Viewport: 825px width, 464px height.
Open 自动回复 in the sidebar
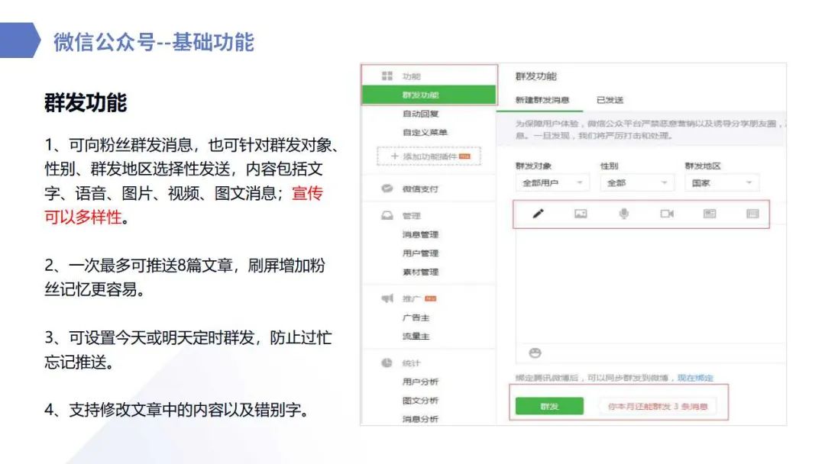click(x=420, y=114)
